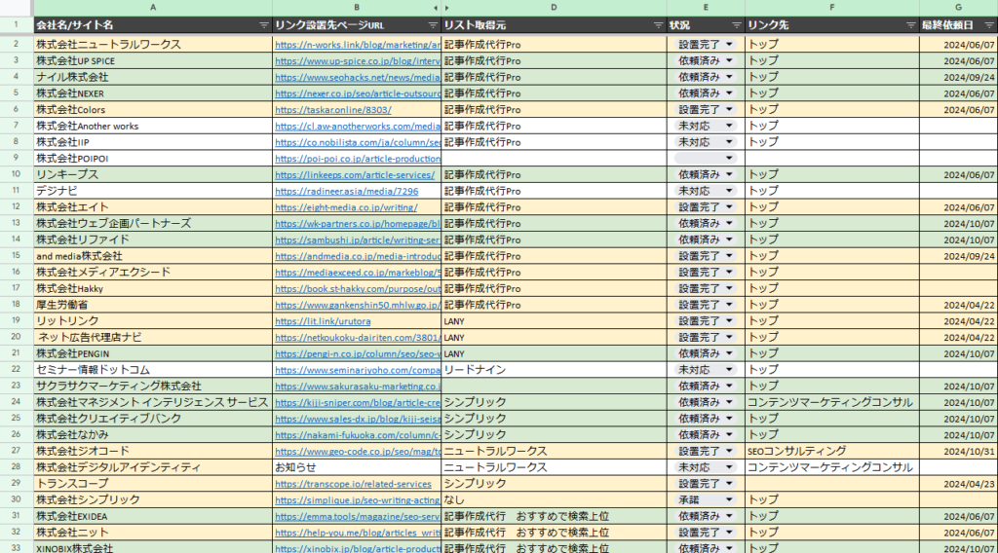Open the lit.link/urutora link
Viewport: 998px width, 553px height.
323,320
